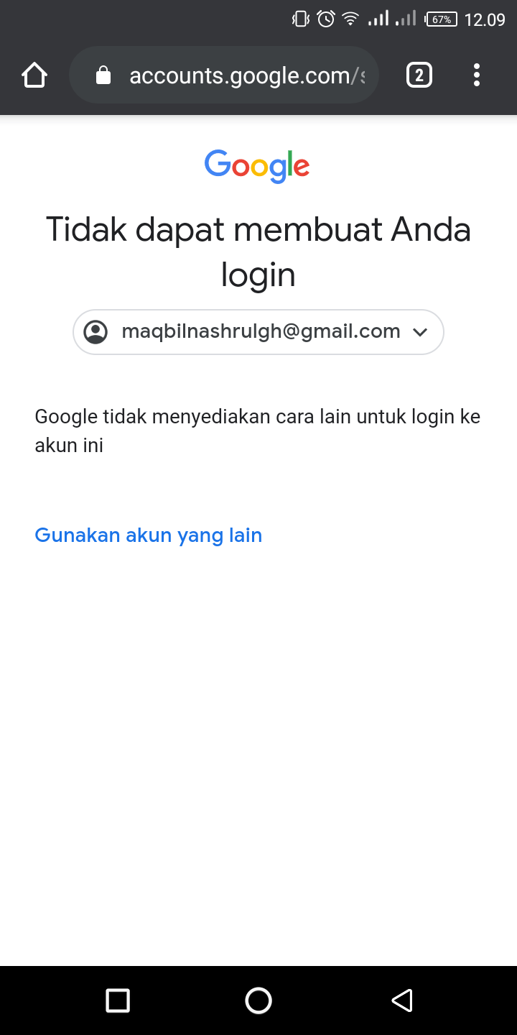Tap the first cellular signal bars icon
Screen dimensions: 517x1035
378,19
